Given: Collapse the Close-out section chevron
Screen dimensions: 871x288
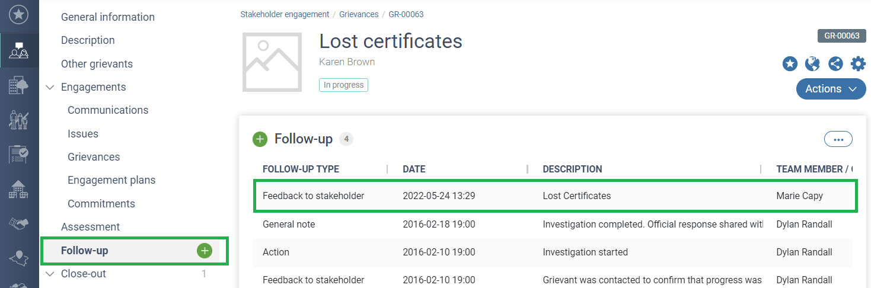Looking at the screenshot, I should click(50, 274).
